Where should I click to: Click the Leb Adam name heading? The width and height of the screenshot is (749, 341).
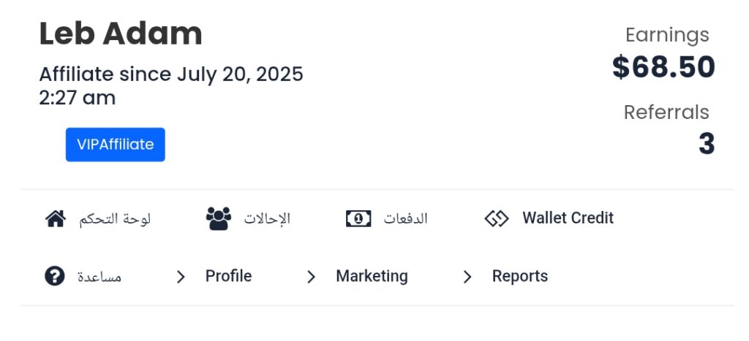pyautogui.click(x=121, y=34)
